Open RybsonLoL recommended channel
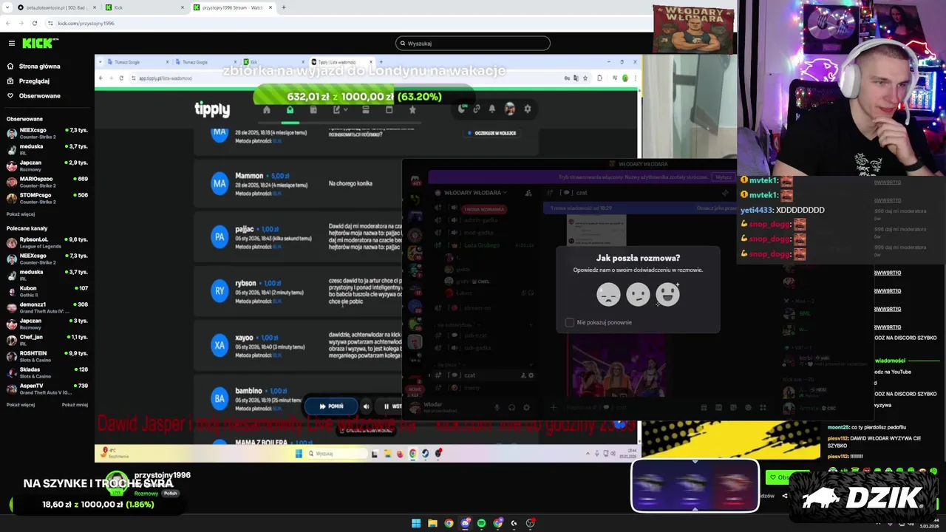The width and height of the screenshot is (946, 532). click(47, 242)
